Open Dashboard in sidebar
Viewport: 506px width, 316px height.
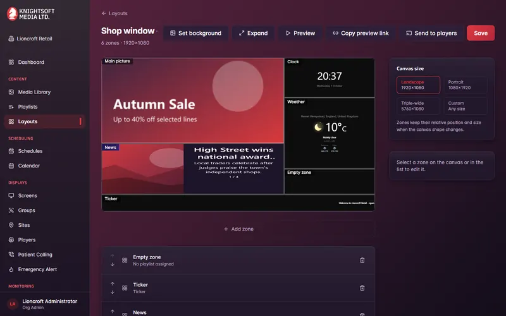tap(31, 62)
